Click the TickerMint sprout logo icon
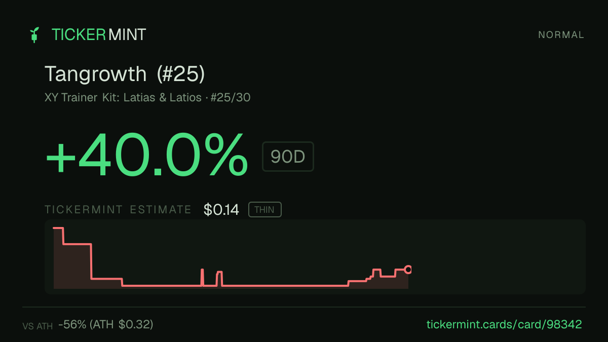The image size is (608, 342). coord(34,34)
